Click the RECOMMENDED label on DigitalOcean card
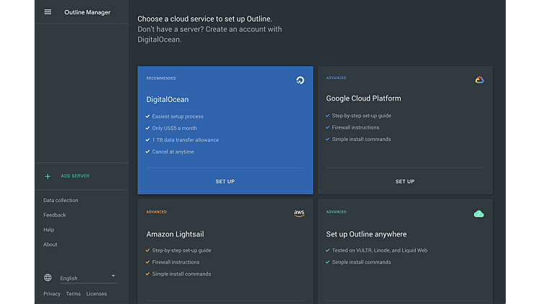 pos(161,78)
